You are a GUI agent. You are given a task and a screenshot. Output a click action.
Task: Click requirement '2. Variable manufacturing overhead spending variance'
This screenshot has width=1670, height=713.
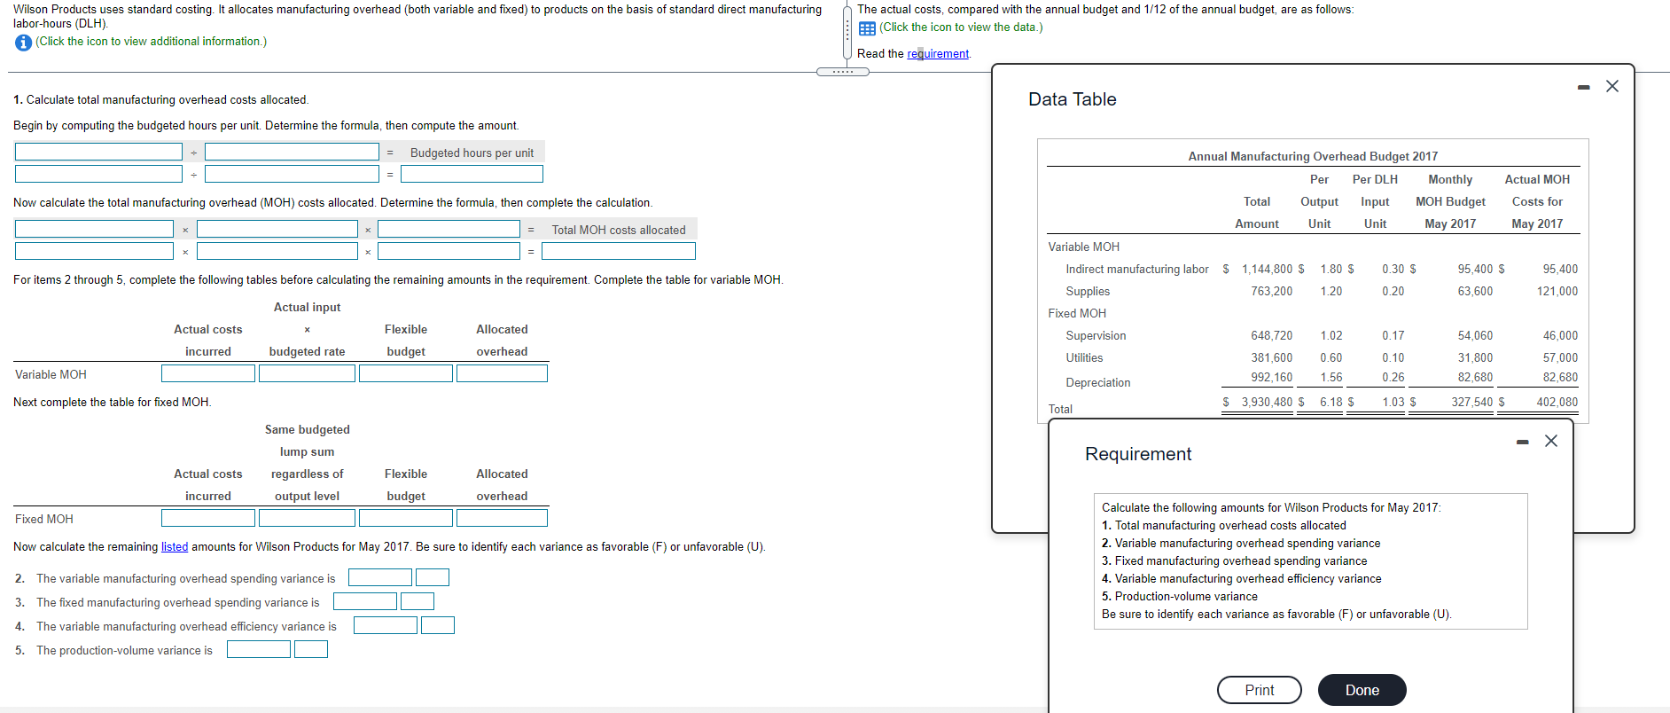click(1241, 544)
